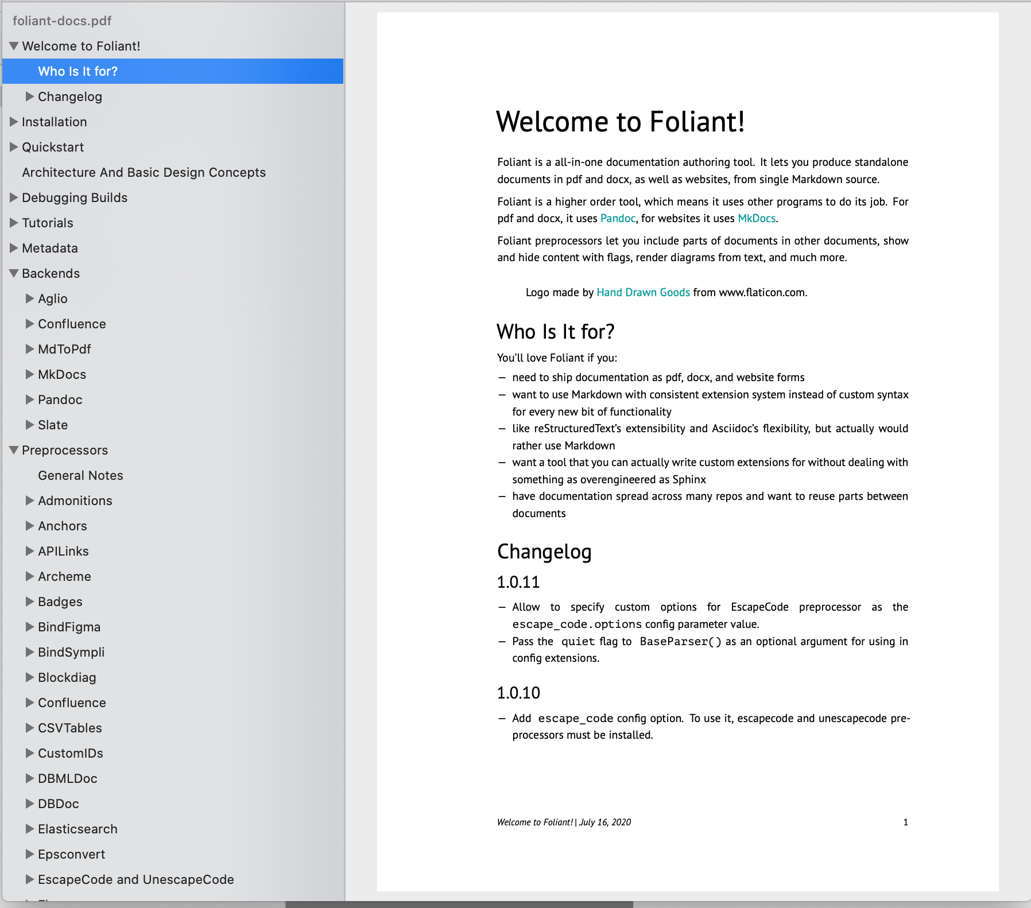The width and height of the screenshot is (1031, 908).
Task: Open the Archeme outline item
Action: (x=64, y=576)
